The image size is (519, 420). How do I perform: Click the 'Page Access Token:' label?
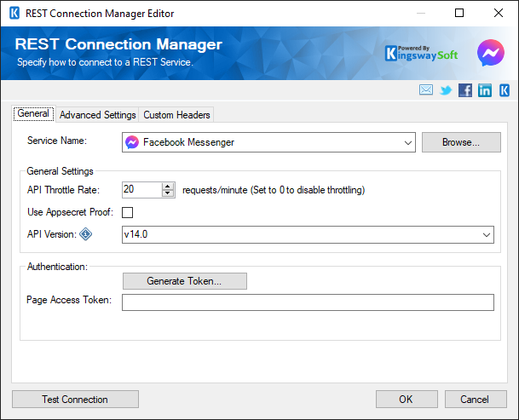[x=69, y=300]
